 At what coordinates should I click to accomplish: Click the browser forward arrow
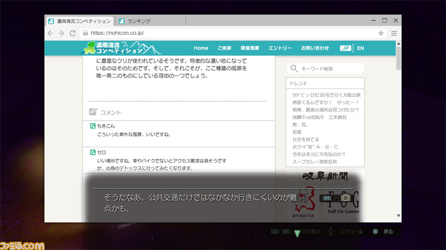coord(61,33)
